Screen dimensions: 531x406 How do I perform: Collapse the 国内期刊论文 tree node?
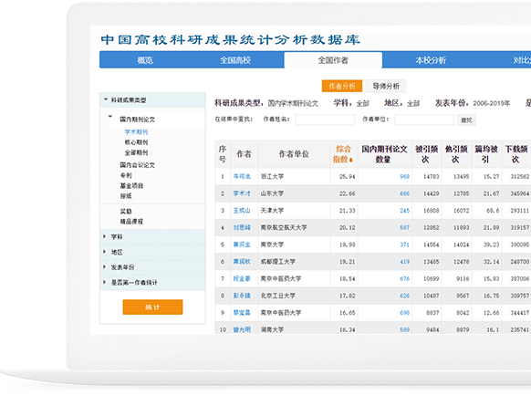point(110,116)
